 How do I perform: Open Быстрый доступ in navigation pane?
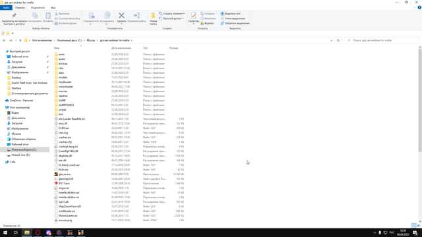(x=19, y=51)
